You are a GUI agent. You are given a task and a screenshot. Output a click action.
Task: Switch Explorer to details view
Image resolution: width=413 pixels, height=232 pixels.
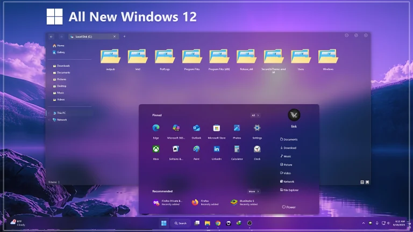[362, 182]
